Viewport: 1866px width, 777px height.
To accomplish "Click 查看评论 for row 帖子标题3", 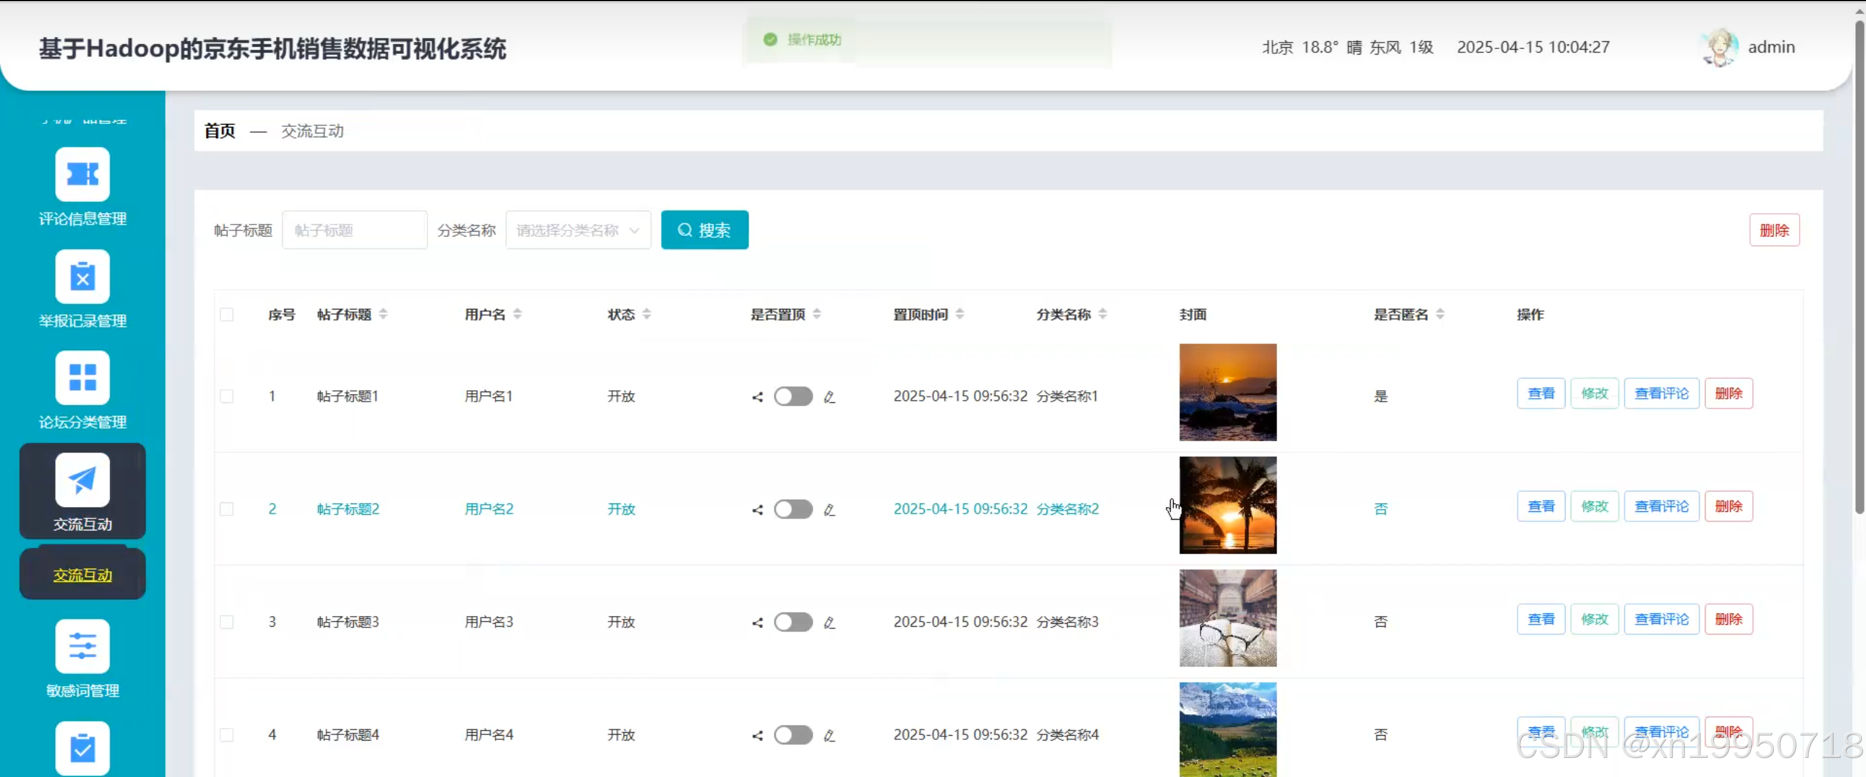I will tap(1661, 620).
